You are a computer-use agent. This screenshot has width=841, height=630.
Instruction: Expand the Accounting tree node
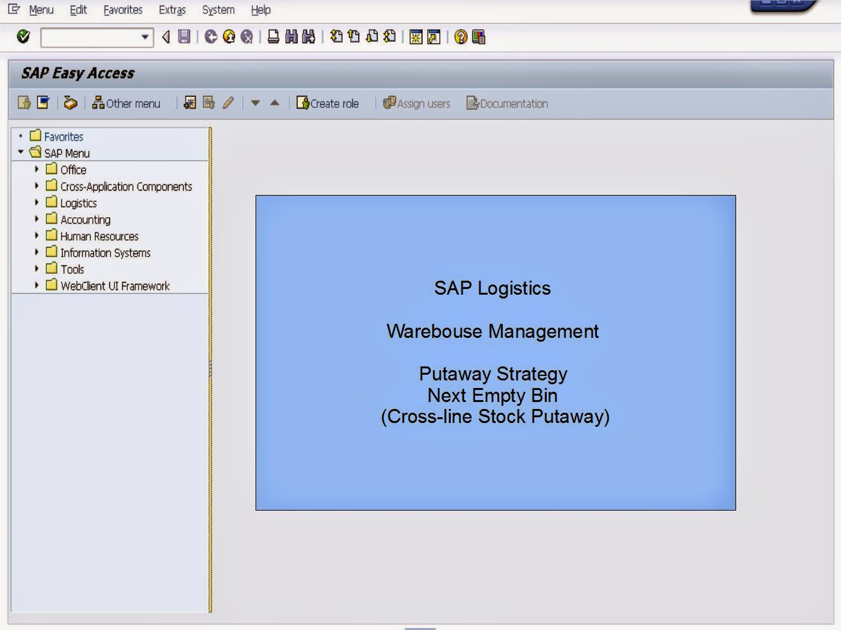pyautogui.click(x=36, y=219)
